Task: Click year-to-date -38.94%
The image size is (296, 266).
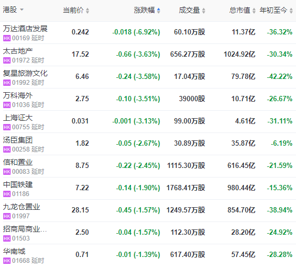Action: 280,210
